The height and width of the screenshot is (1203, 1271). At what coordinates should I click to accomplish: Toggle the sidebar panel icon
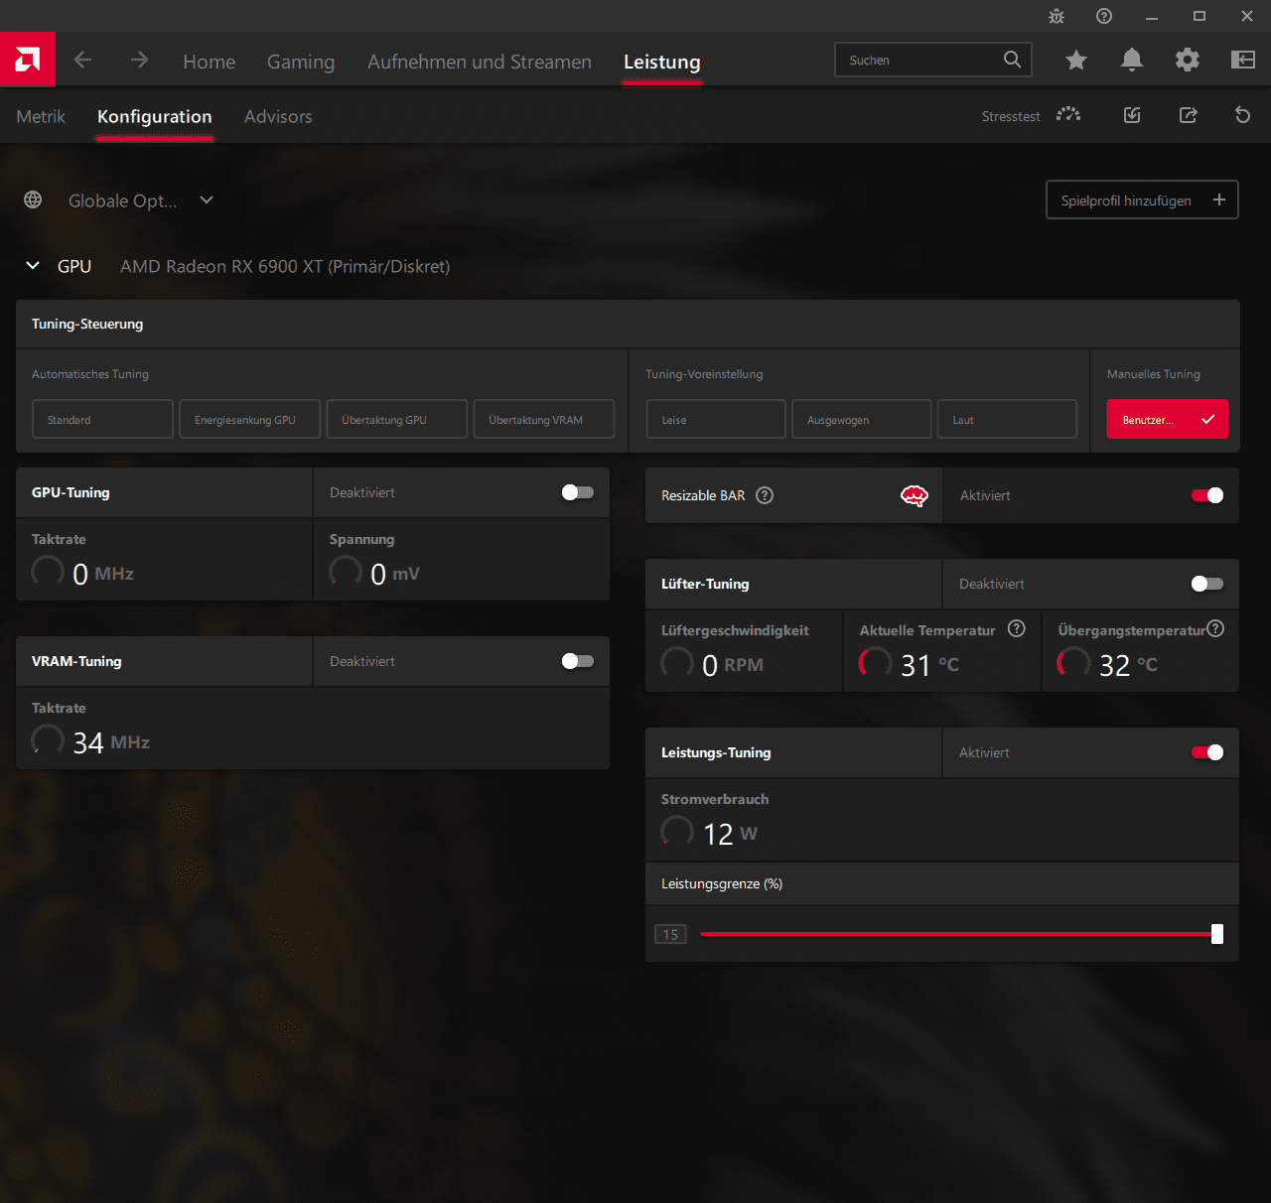(x=1243, y=60)
